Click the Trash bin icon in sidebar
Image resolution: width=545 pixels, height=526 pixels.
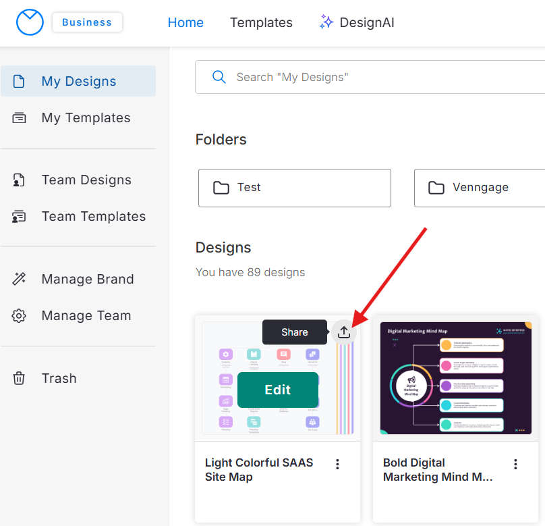[19, 378]
